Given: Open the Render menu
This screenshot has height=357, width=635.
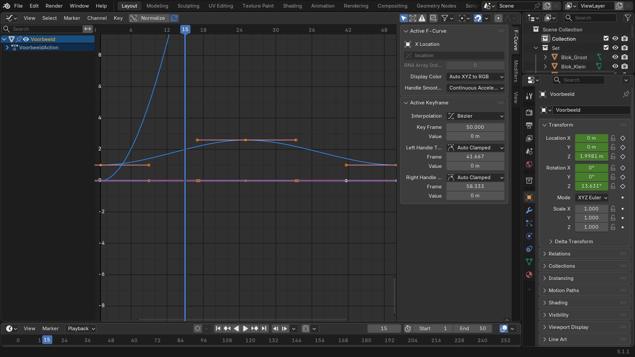Looking at the screenshot, I should click(x=54, y=6).
